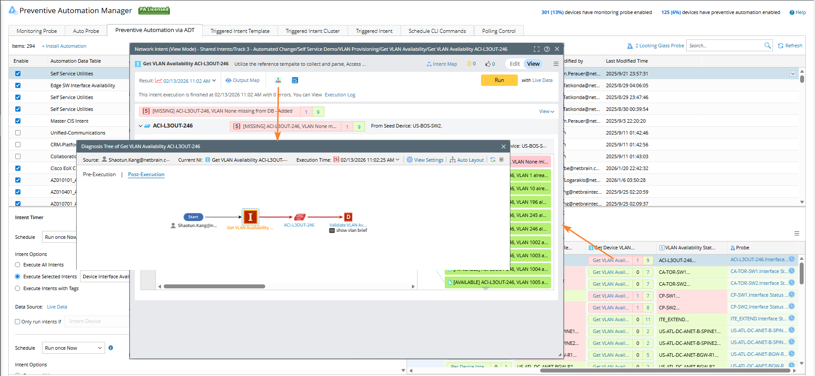This screenshot has width=815, height=376.
Task: Open the Execution Log link
Action: [x=340, y=95]
